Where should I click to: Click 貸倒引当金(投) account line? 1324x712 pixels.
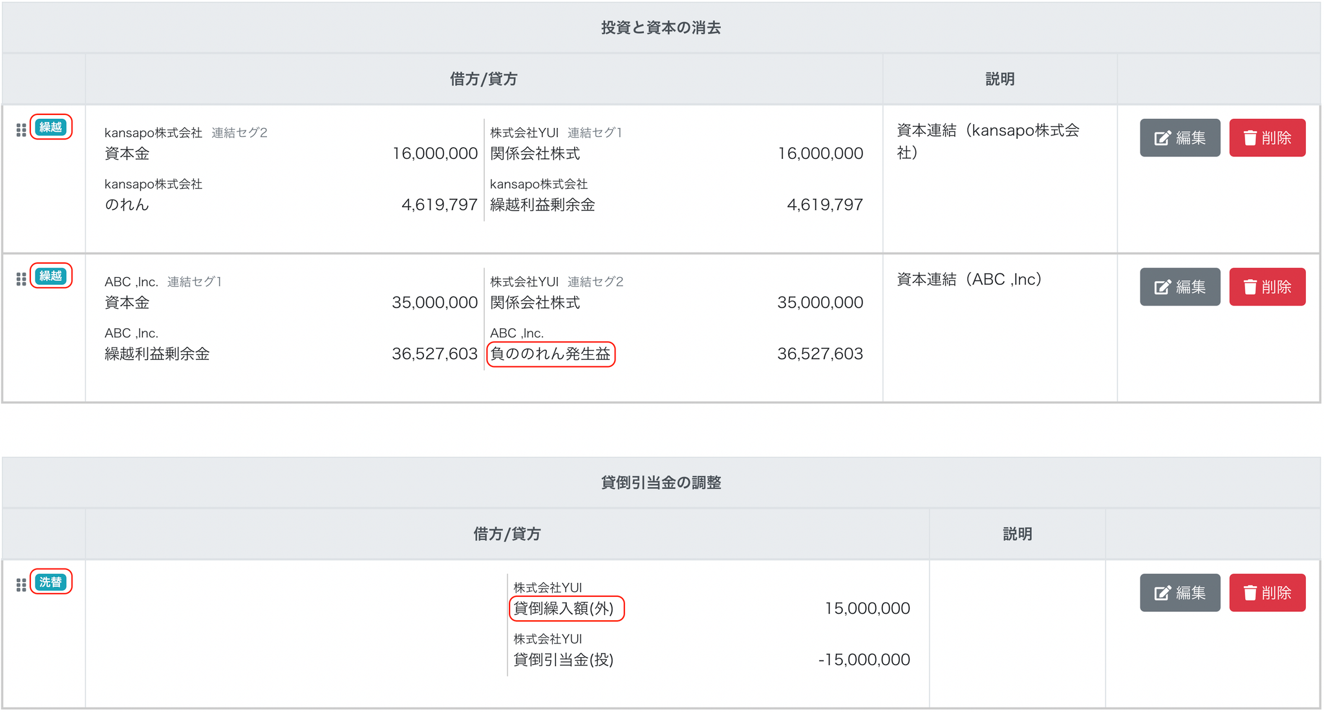click(563, 660)
